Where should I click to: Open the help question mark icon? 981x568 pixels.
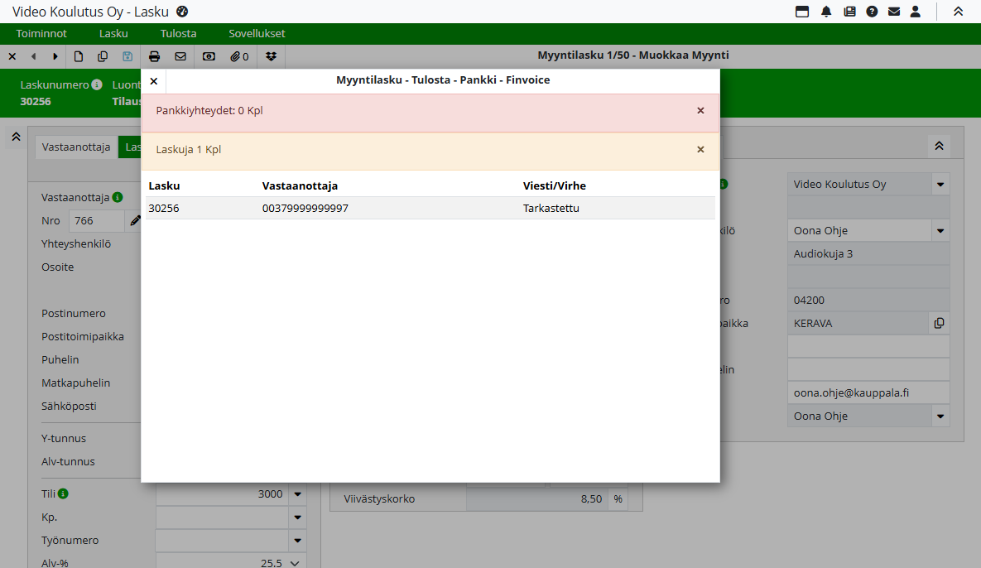click(x=872, y=12)
